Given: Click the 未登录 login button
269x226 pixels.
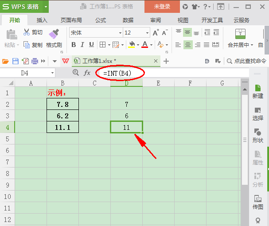Looking at the screenshot, I should click(x=162, y=7).
